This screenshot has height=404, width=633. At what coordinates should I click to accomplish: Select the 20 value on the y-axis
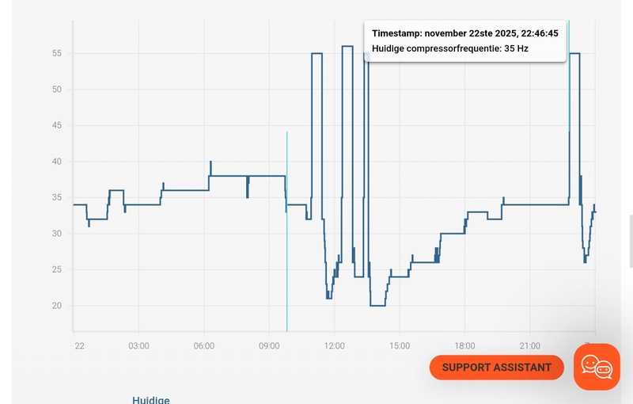pyautogui.click(x=57, y=306)
